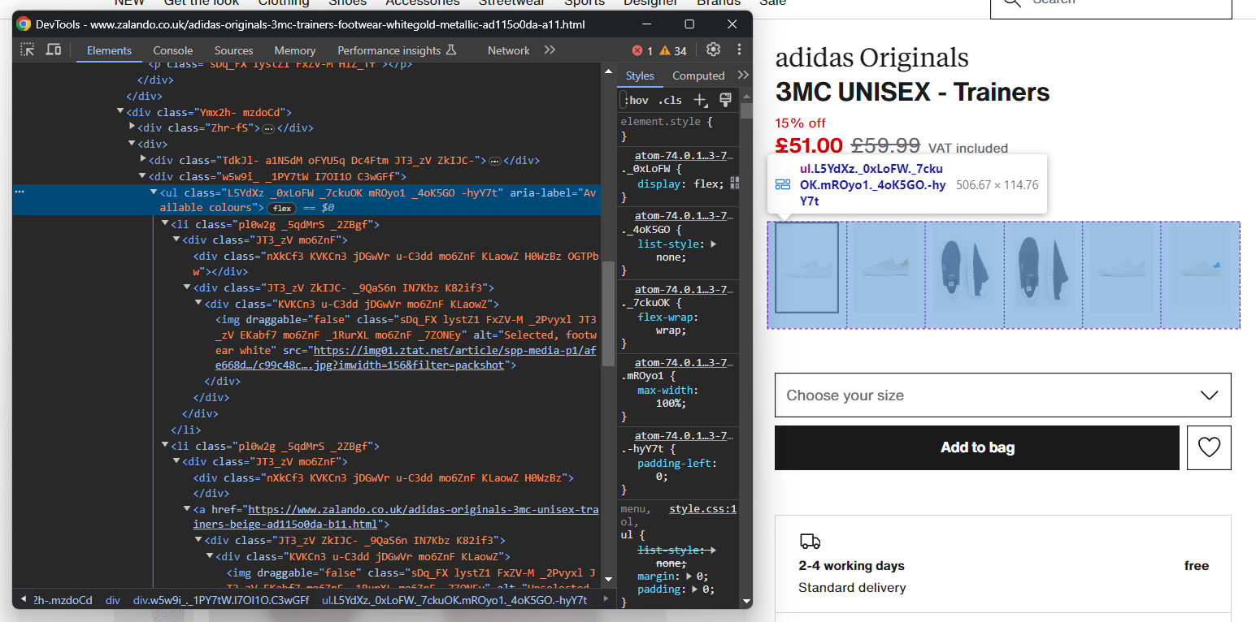Show more DevTools tabs via double chevron
1256x622 pixels.
coord(550,50)
